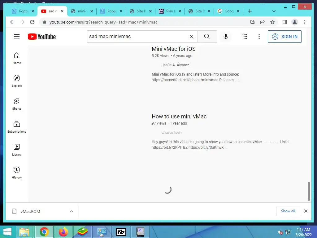Screen dimensions: 317x238
Task: Open 7-Zip from the taskbar
Action: [121, 232]
